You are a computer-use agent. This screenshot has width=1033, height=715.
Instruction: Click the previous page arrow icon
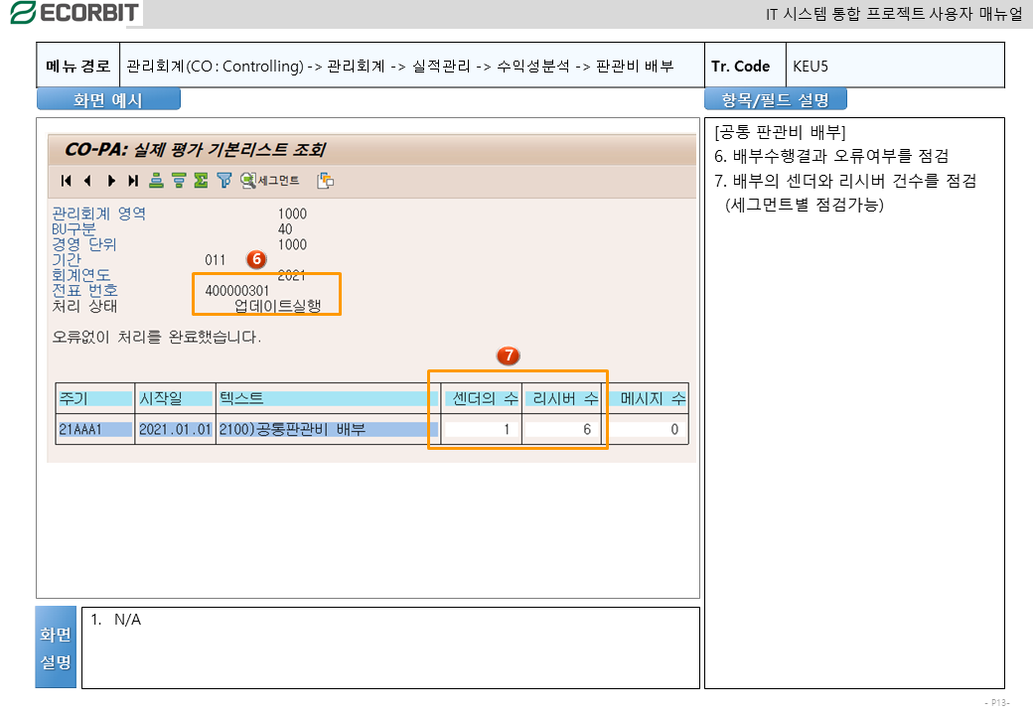(x=87, y=181)
